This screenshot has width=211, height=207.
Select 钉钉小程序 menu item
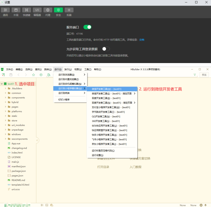coord(70,100)
